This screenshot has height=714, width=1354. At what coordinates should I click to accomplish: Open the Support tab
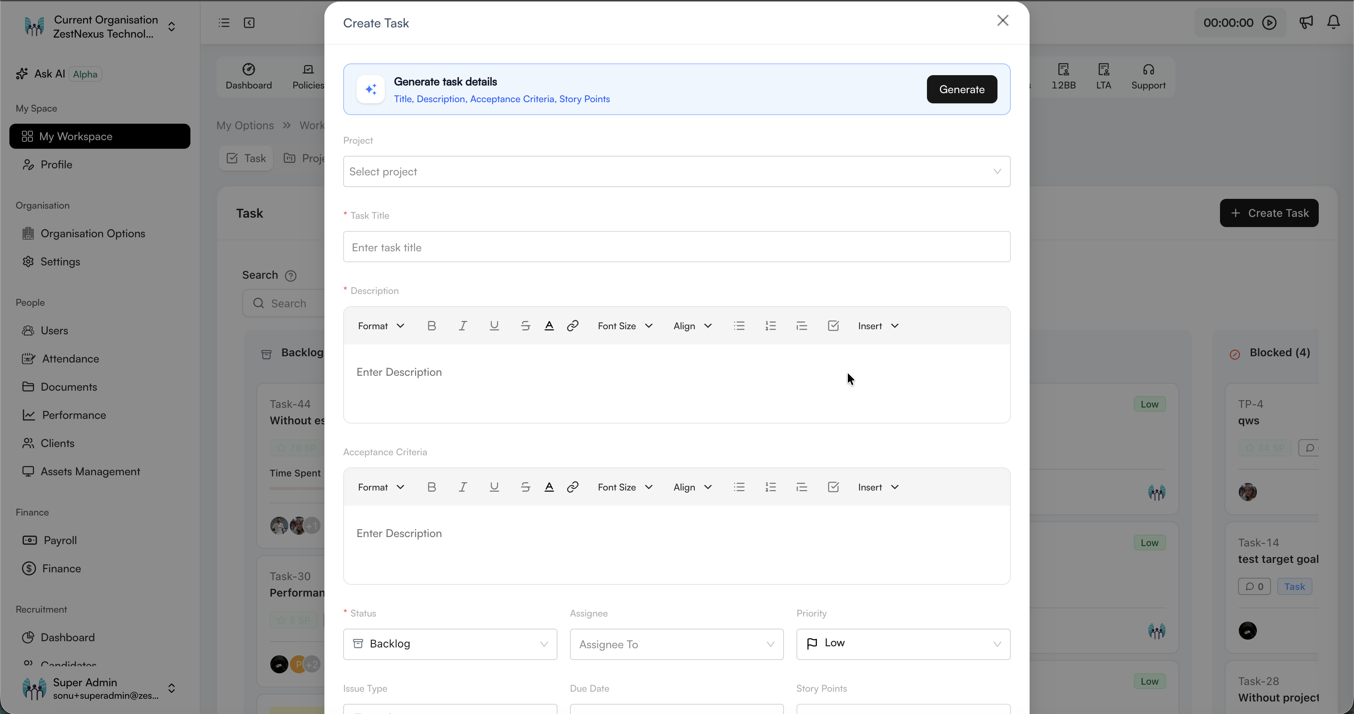tap(1148, 77)
